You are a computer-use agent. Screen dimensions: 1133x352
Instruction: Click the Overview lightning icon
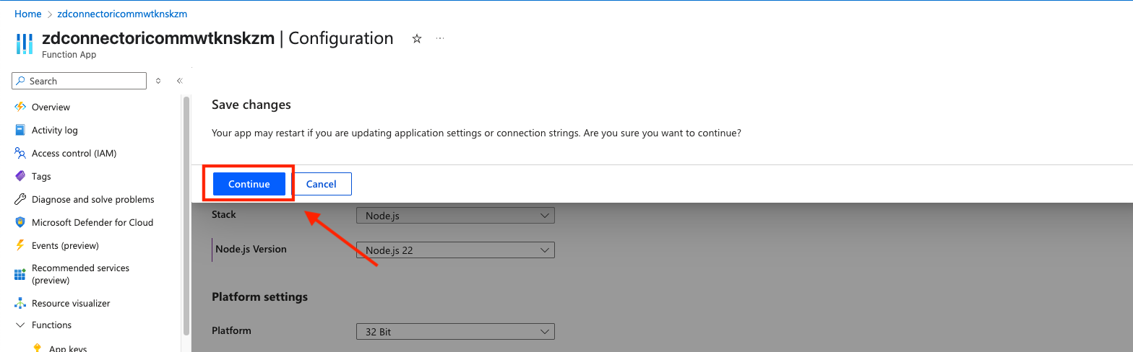[x=20, y=107]
